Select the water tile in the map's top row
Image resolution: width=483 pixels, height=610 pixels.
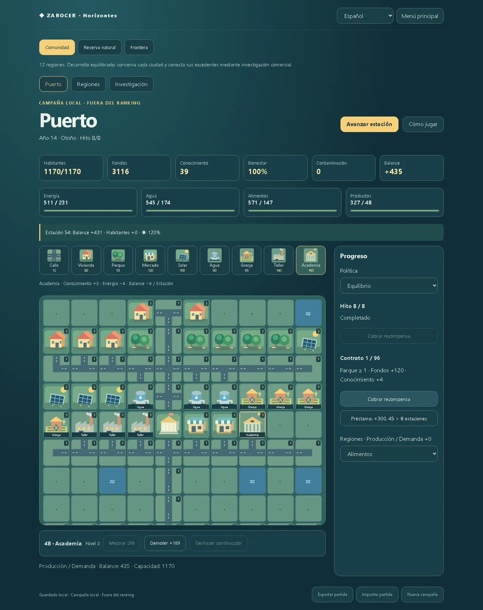308,313
